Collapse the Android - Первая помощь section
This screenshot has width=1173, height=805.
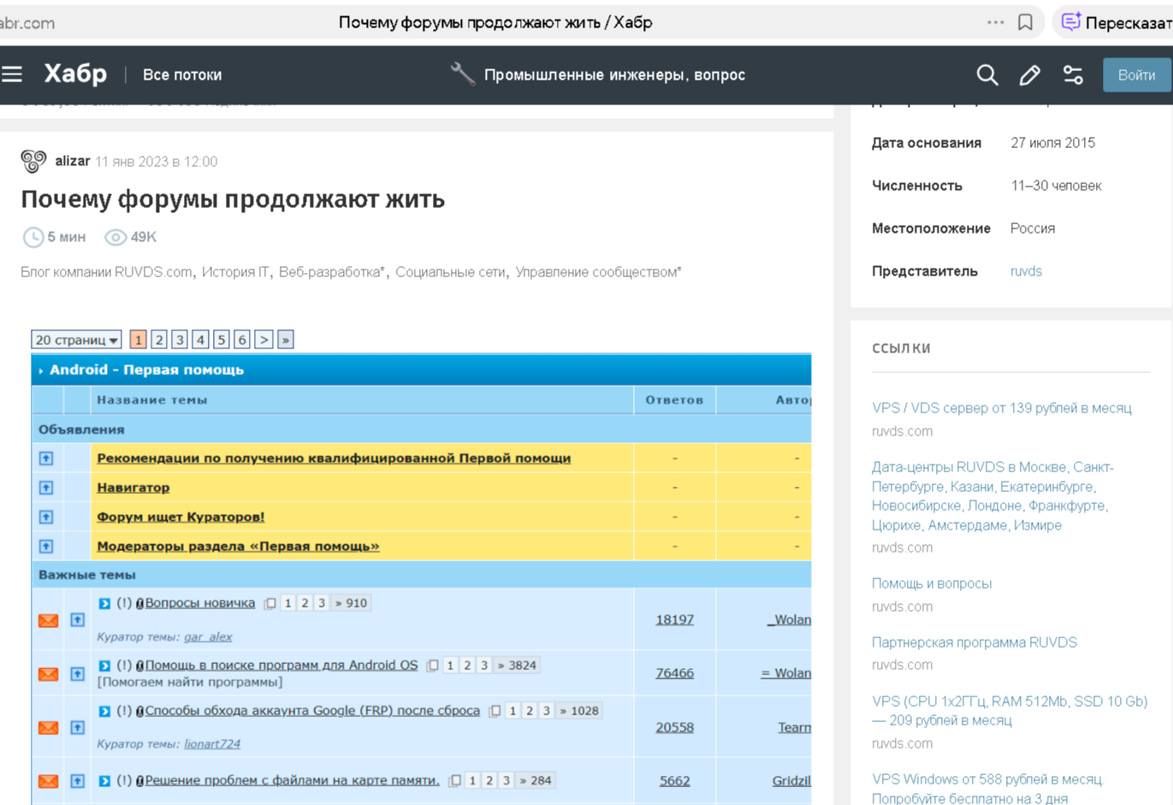[x=41, y=370]
